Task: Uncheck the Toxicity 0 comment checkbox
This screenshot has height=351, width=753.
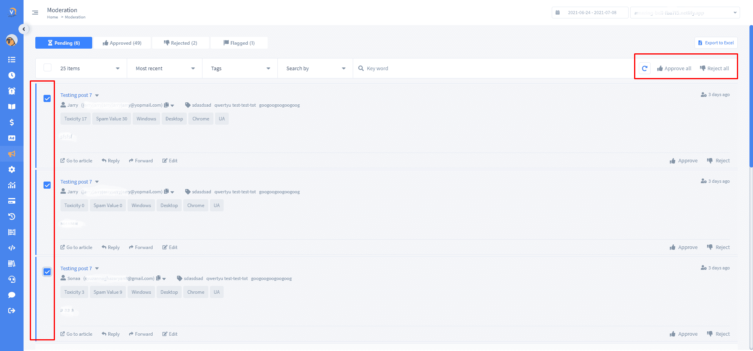Action: click(x=47, y=185)
